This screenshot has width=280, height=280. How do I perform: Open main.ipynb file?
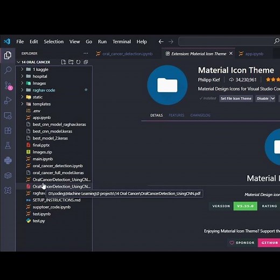click(54, 159)
